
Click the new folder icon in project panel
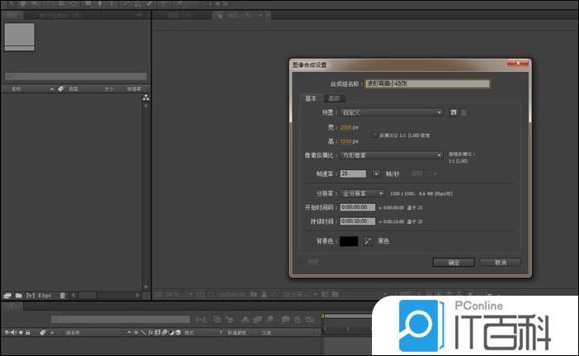17,294
